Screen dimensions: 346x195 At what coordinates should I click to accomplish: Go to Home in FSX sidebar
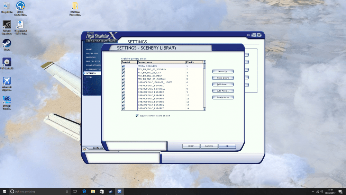pos(89,50)
